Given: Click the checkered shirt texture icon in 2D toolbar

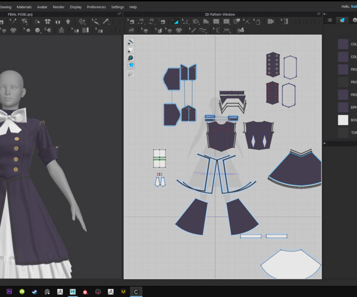Looking at the screenshot, I should coord(178,30).
